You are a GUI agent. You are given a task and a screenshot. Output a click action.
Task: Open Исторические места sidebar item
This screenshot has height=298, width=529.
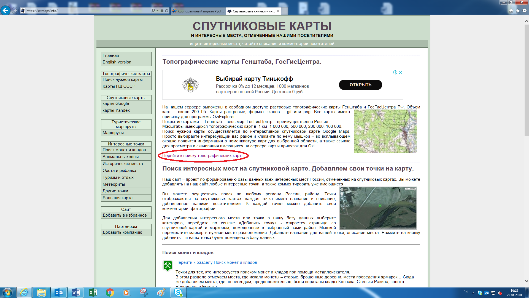pos(126,164)
